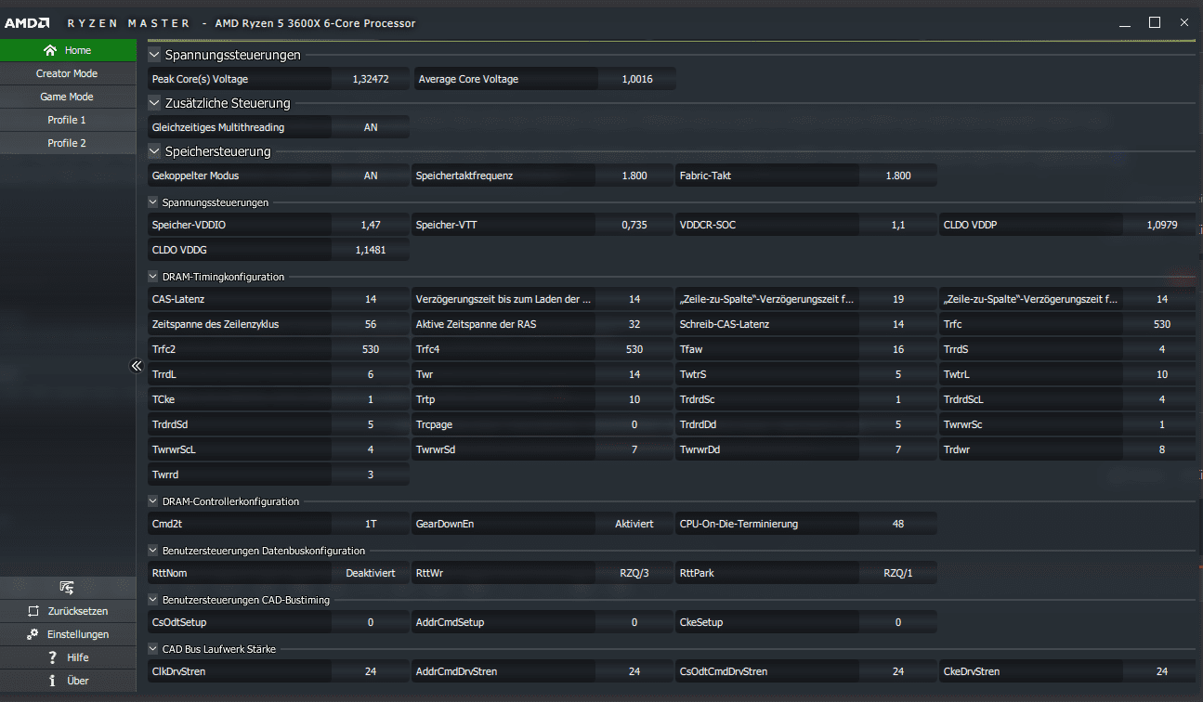The image size is (1203, 702).
Task: Click the Zurücksetzen reset icon
Action: [33, 612]
